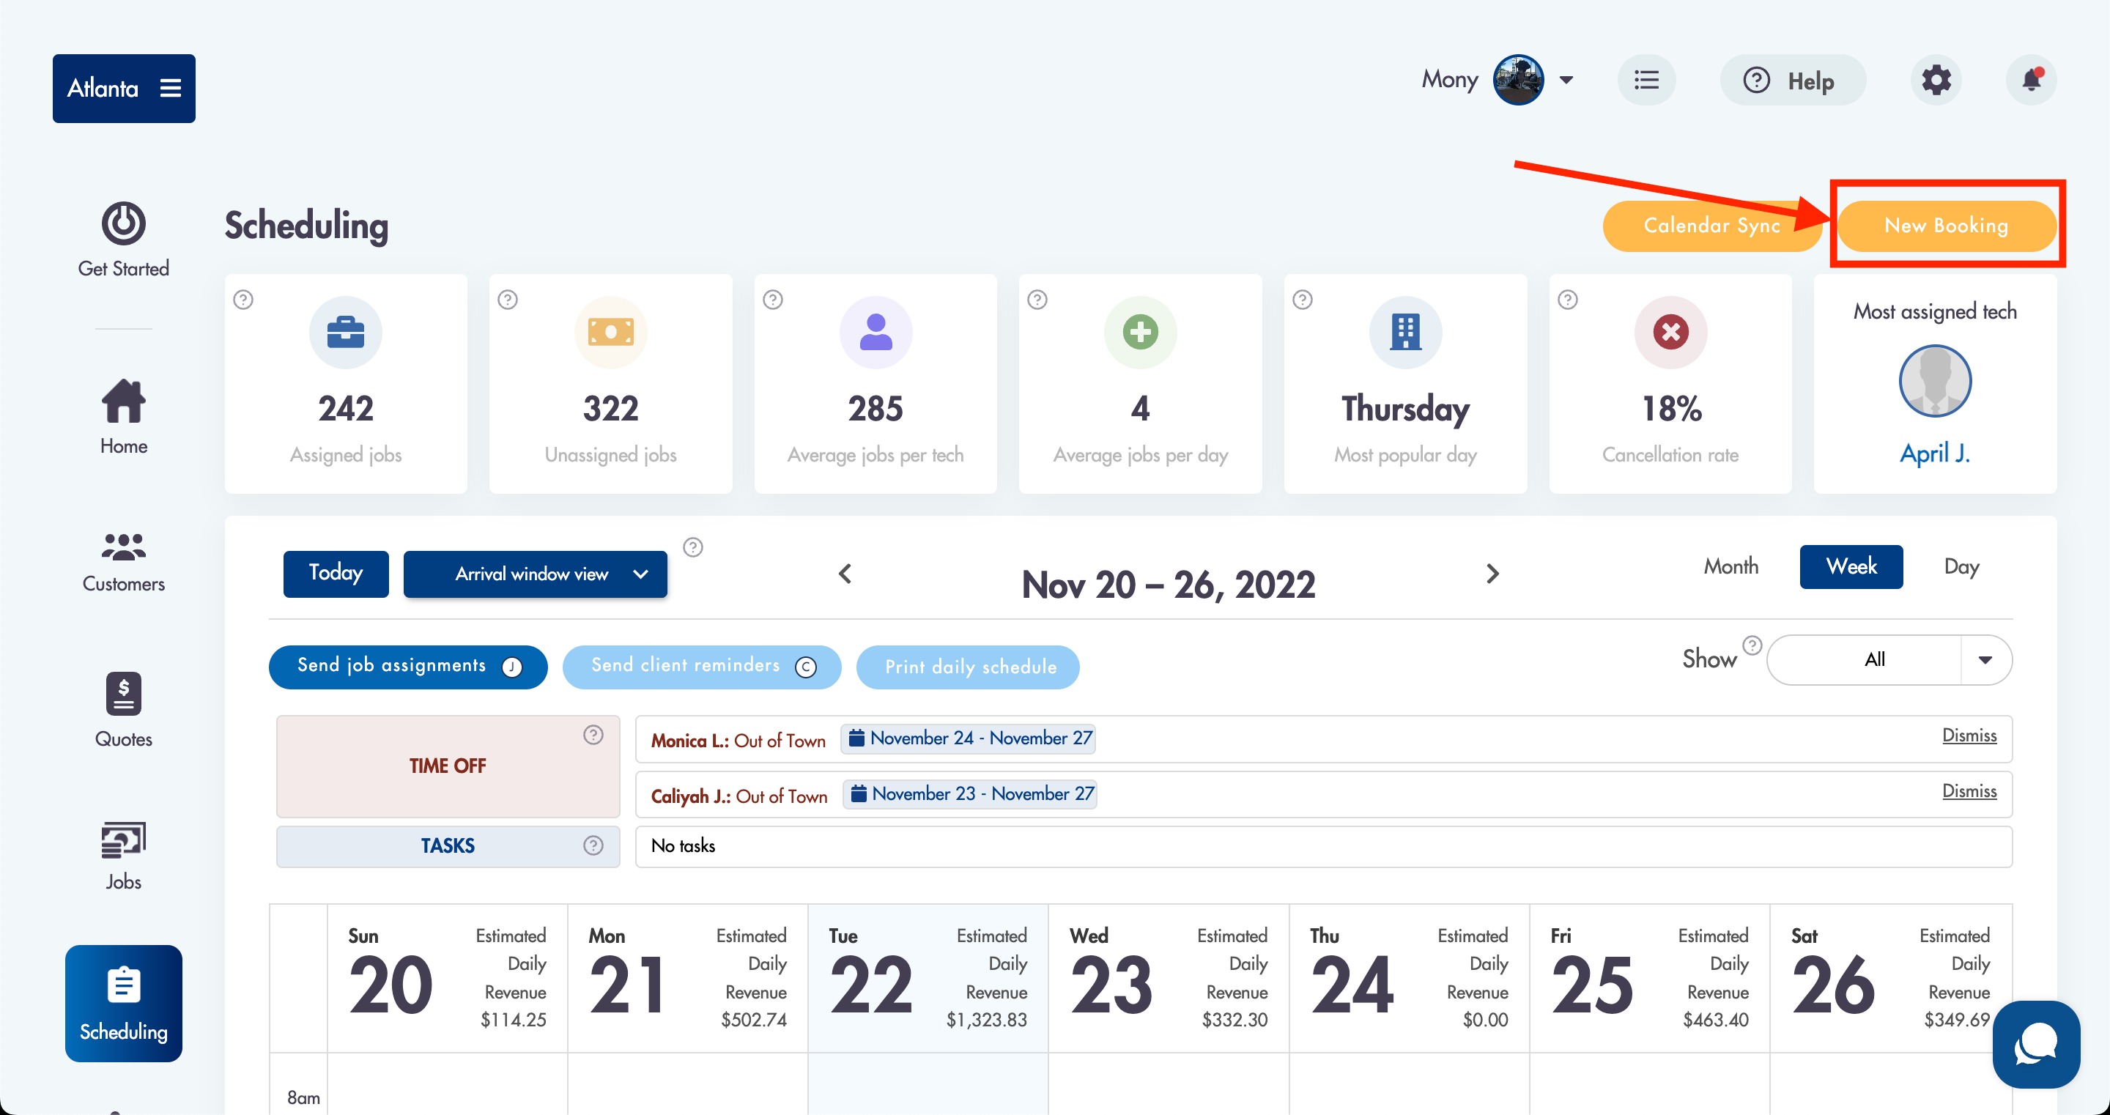The image size is (2110, 1115).
Task: Open the chat support bubble
Action: (x=2035, y=1044)
